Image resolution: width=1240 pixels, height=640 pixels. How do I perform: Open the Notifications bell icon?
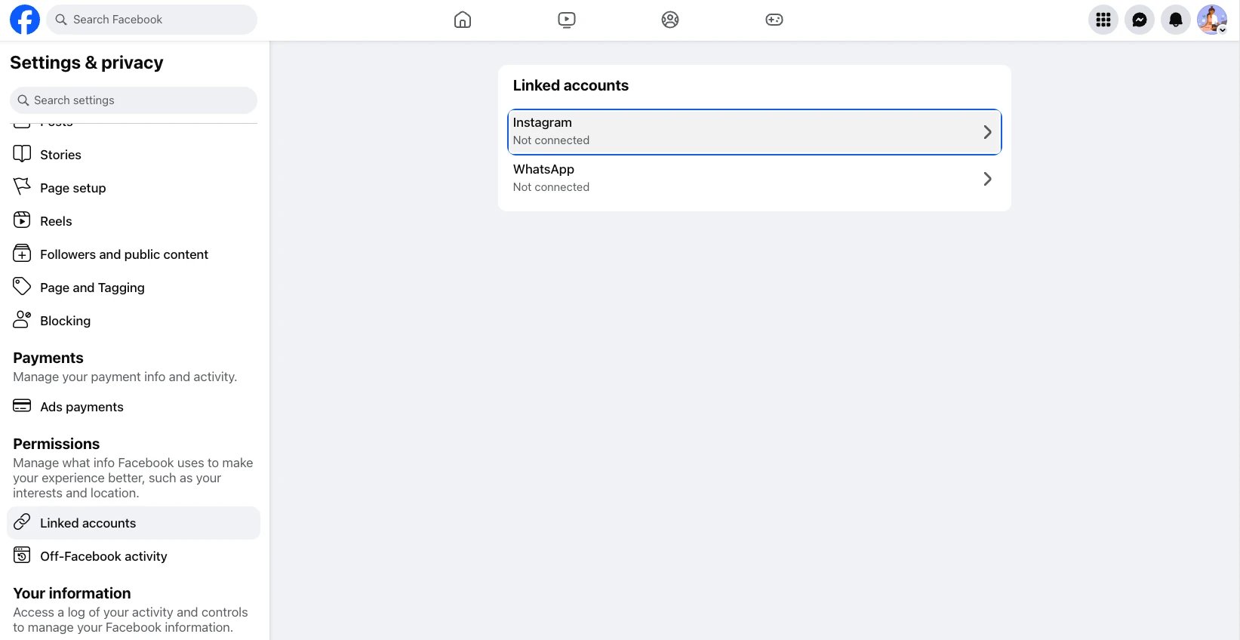point(1176,20)
